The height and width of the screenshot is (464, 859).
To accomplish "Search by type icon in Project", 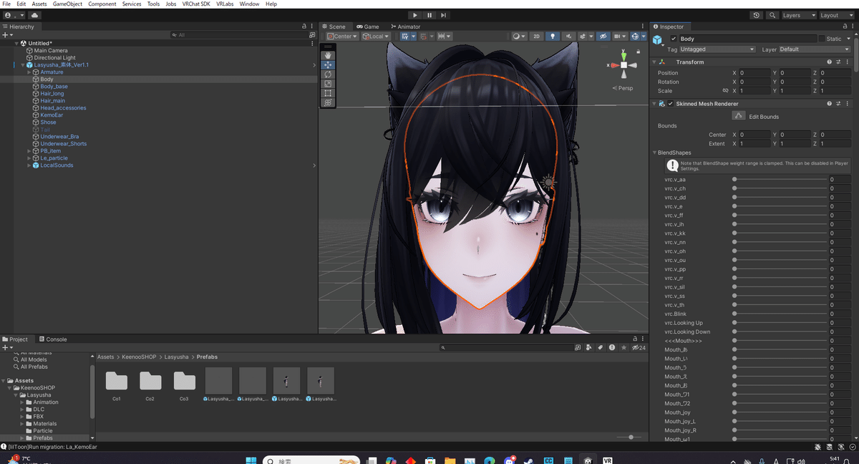I will pyautogui.click(x=588, y=348).
